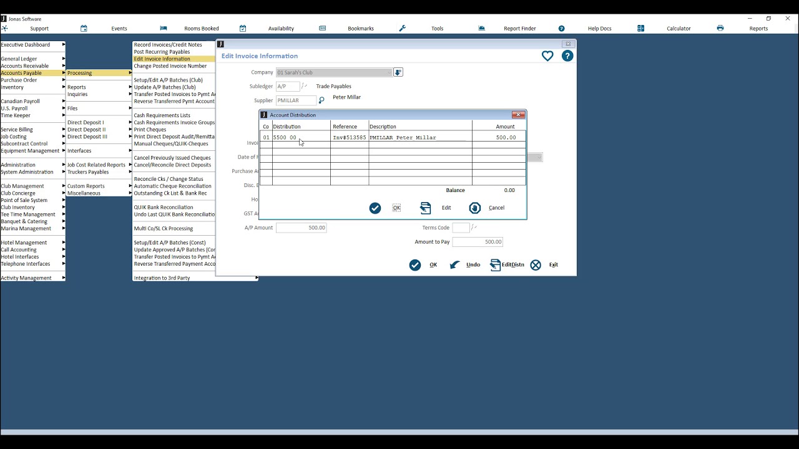Click the Report Finder icon
The width and height of the screenshot is (799, 449).
pyautogui.click(x=482, y=28)
